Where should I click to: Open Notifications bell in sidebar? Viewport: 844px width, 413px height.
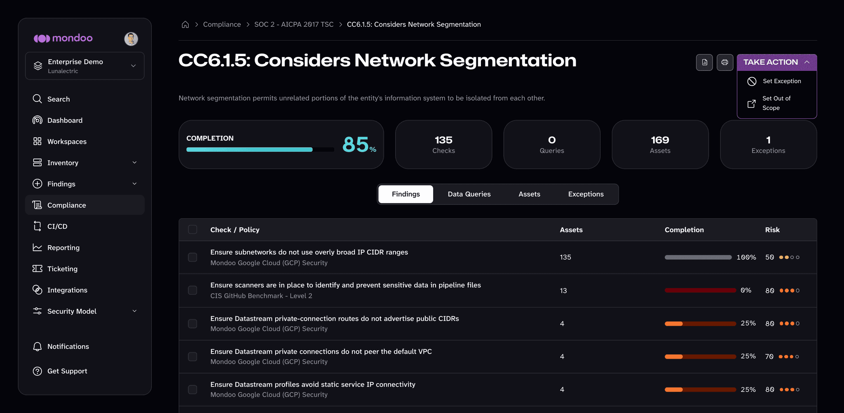[x=85, y=347]
